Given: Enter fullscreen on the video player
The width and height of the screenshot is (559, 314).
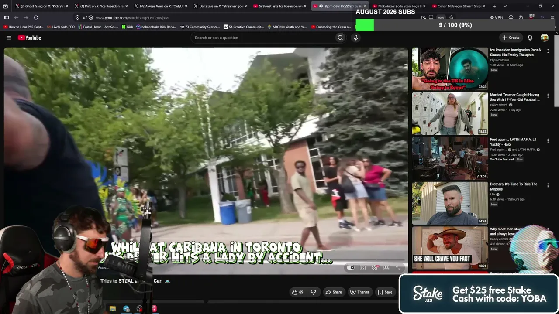Looking at the screenshot, I should coord(398,268).
